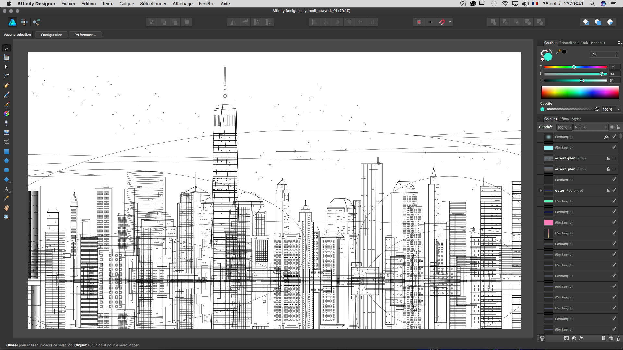The image size is (623, 350).
Task: Pick the Artistic Text tool
Action: point(6,189)
